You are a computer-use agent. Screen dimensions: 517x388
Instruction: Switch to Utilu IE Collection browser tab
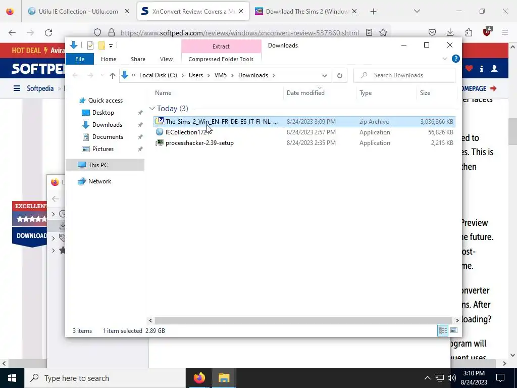pyautogui.click(x=78, y=11)
